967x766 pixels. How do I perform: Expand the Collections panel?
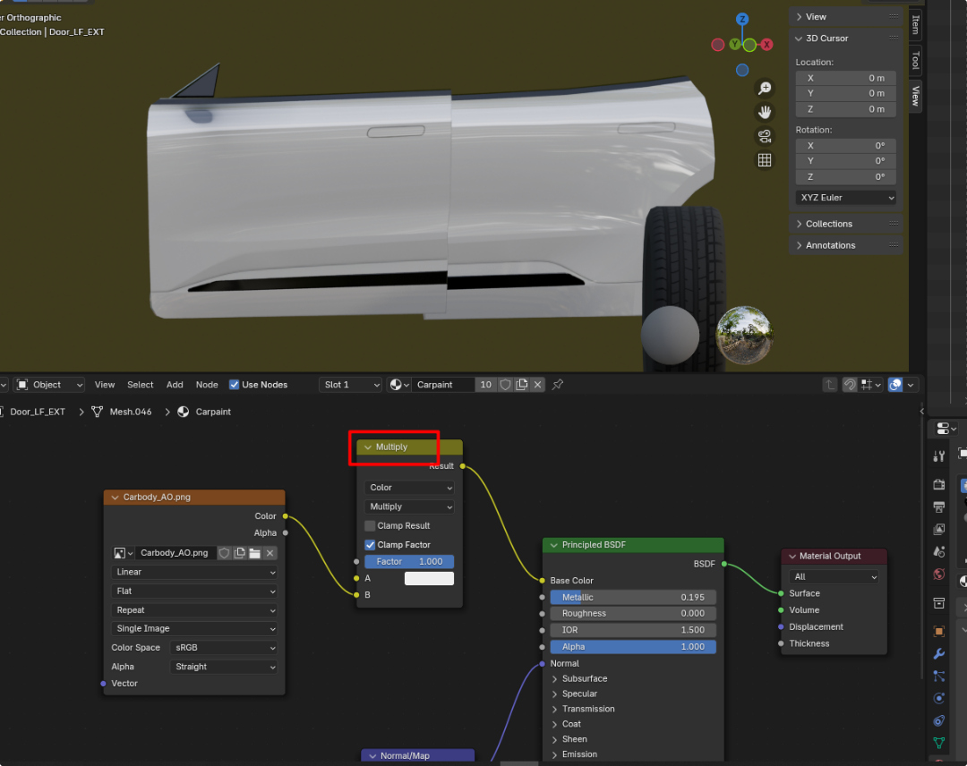point(828,224)
